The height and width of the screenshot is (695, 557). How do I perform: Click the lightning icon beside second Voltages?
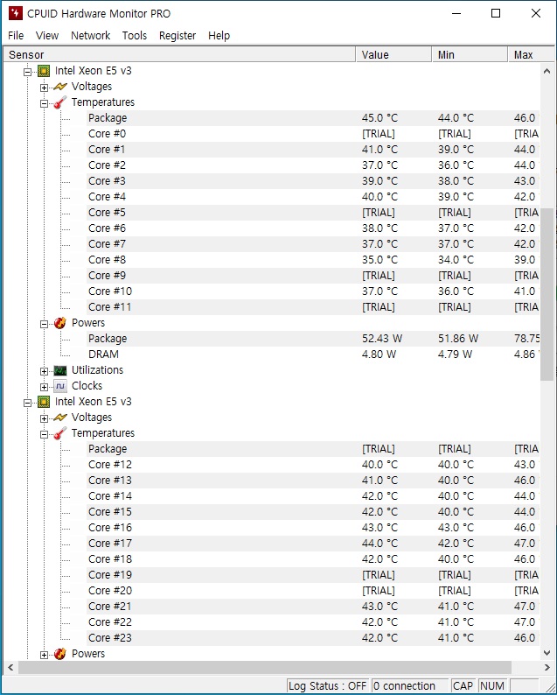pos(60,418)
